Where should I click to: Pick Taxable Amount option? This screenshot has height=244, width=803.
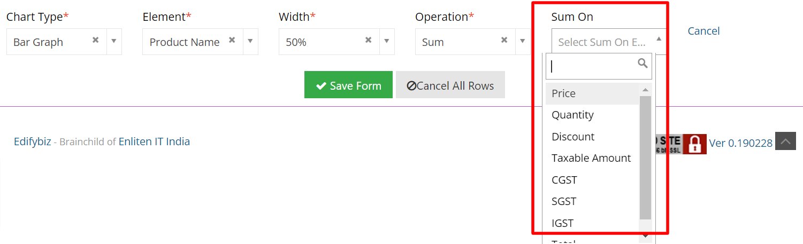pos(592,158)
